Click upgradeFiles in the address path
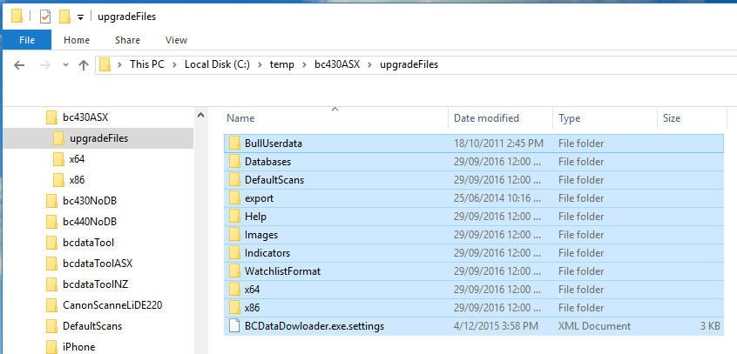Screen dimensions: 737x354 tap(409, 64)
